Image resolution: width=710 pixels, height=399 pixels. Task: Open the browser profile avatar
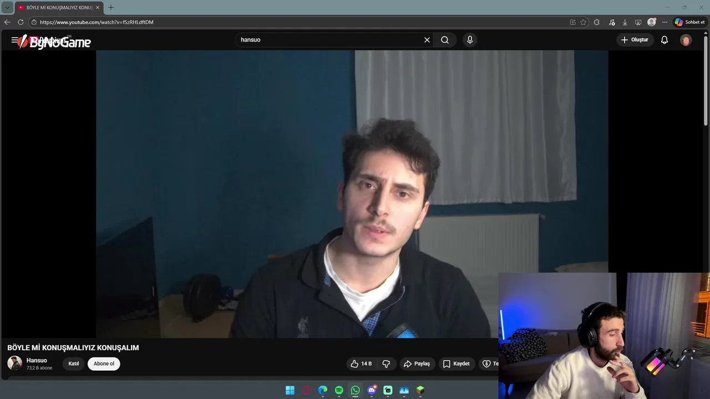[x=652, y=22]
